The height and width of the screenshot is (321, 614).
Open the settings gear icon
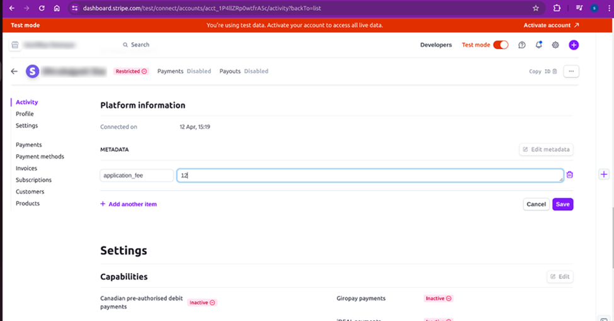[555, 45]
